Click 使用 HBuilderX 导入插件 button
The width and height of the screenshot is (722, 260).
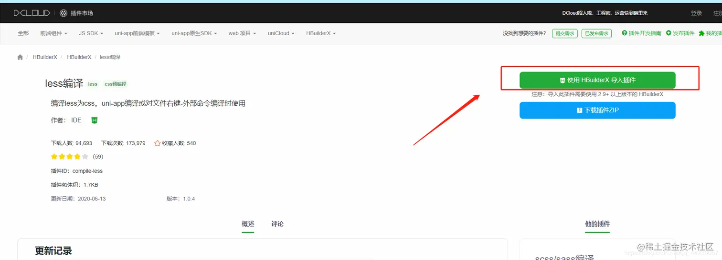point(597,80)
